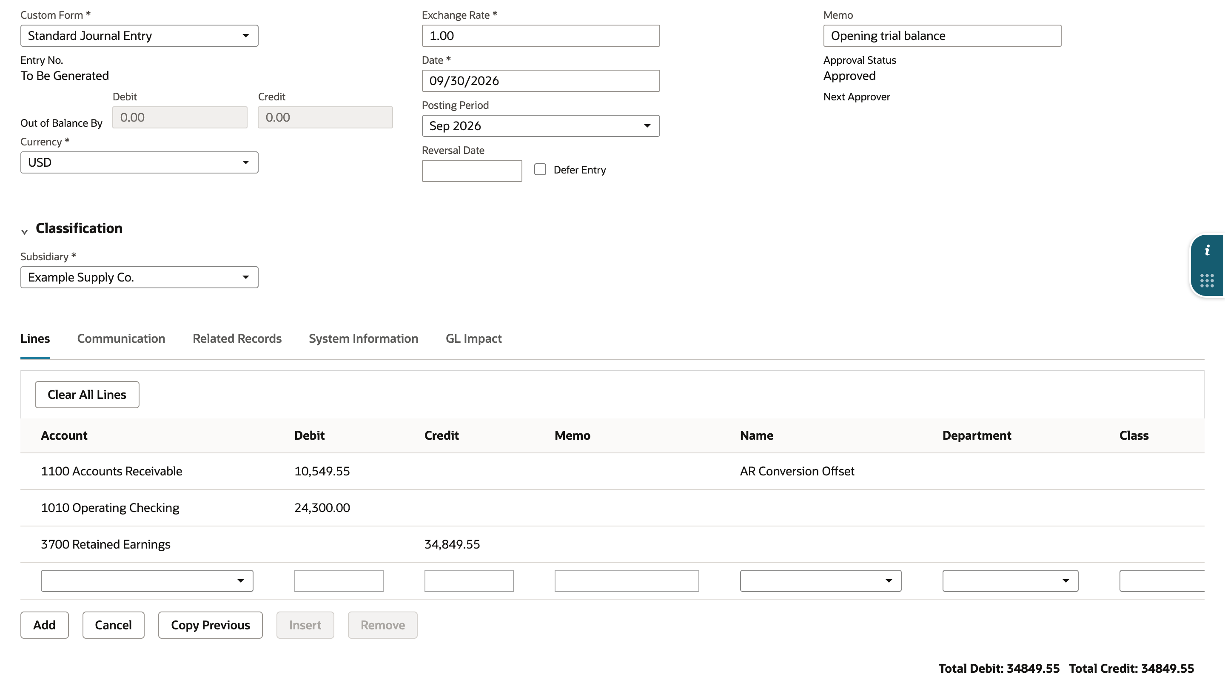
Task: Click the Insert button
Action: [x=305, y=625]
